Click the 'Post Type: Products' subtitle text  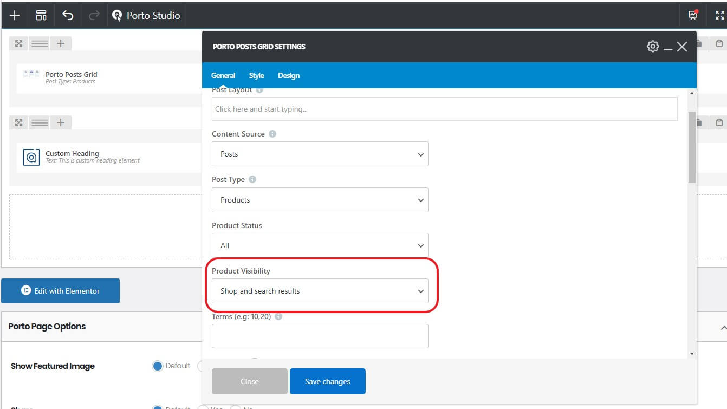(70, 82)
